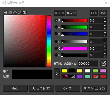Choose the black swatch with transparency corner
The image size is (110, 95).
(72, 76)
